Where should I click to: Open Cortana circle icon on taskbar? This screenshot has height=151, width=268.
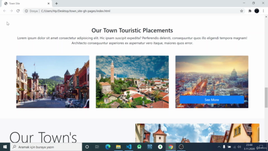87,147
